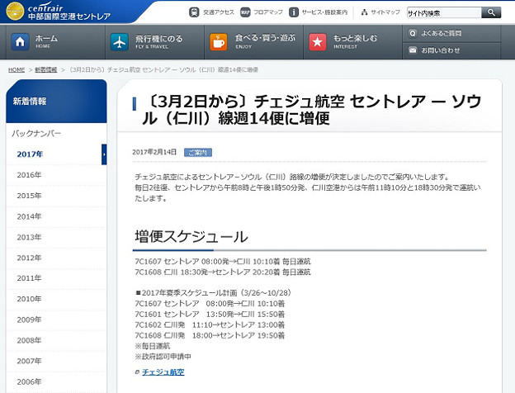Click the Centrair logo emblem
The width and height of the screenshot is (515, 393).
click(x=15, y=12)
